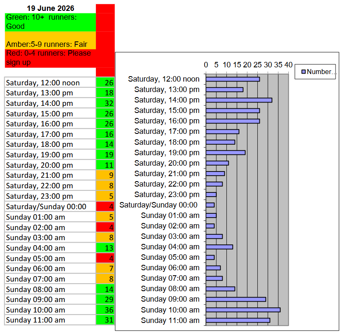Select the 'Saturday, 21:00 pm' table cell
Image resolution: width=341 pixels, height=333 pixels.
50,175
